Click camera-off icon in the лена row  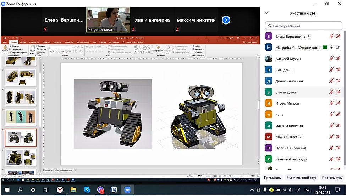(338, 114)
